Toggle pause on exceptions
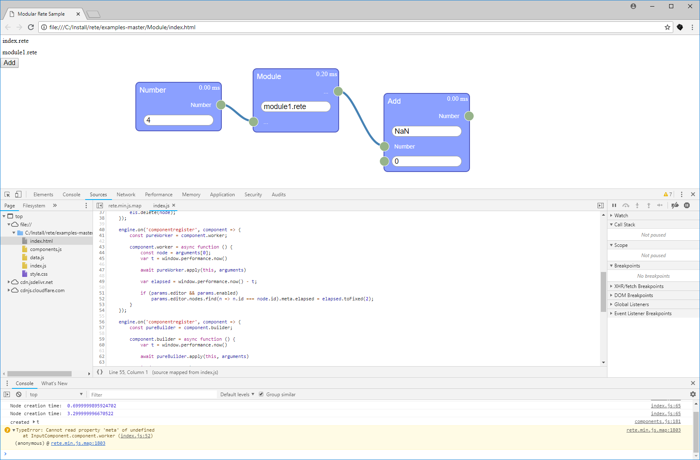Viewport: 700px width, 460px height. click(687, 205)
